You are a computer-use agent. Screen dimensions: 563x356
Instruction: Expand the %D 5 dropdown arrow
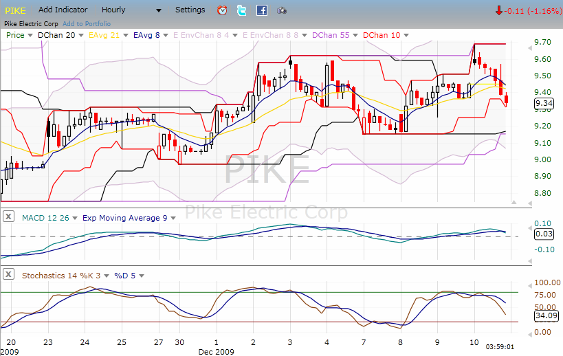[142, 276]
